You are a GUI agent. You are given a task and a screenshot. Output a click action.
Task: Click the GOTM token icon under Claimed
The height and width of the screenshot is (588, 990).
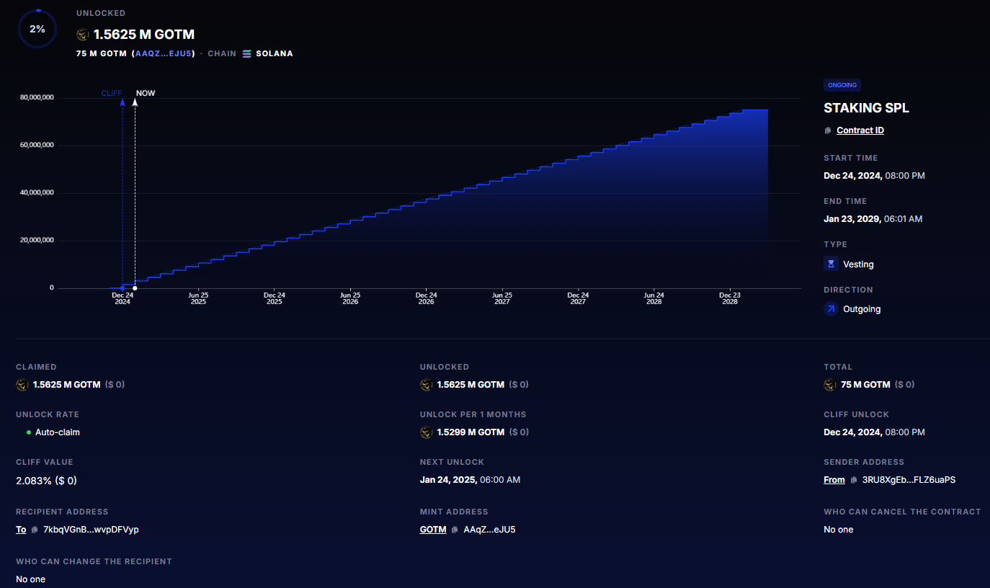click(22, 385)
